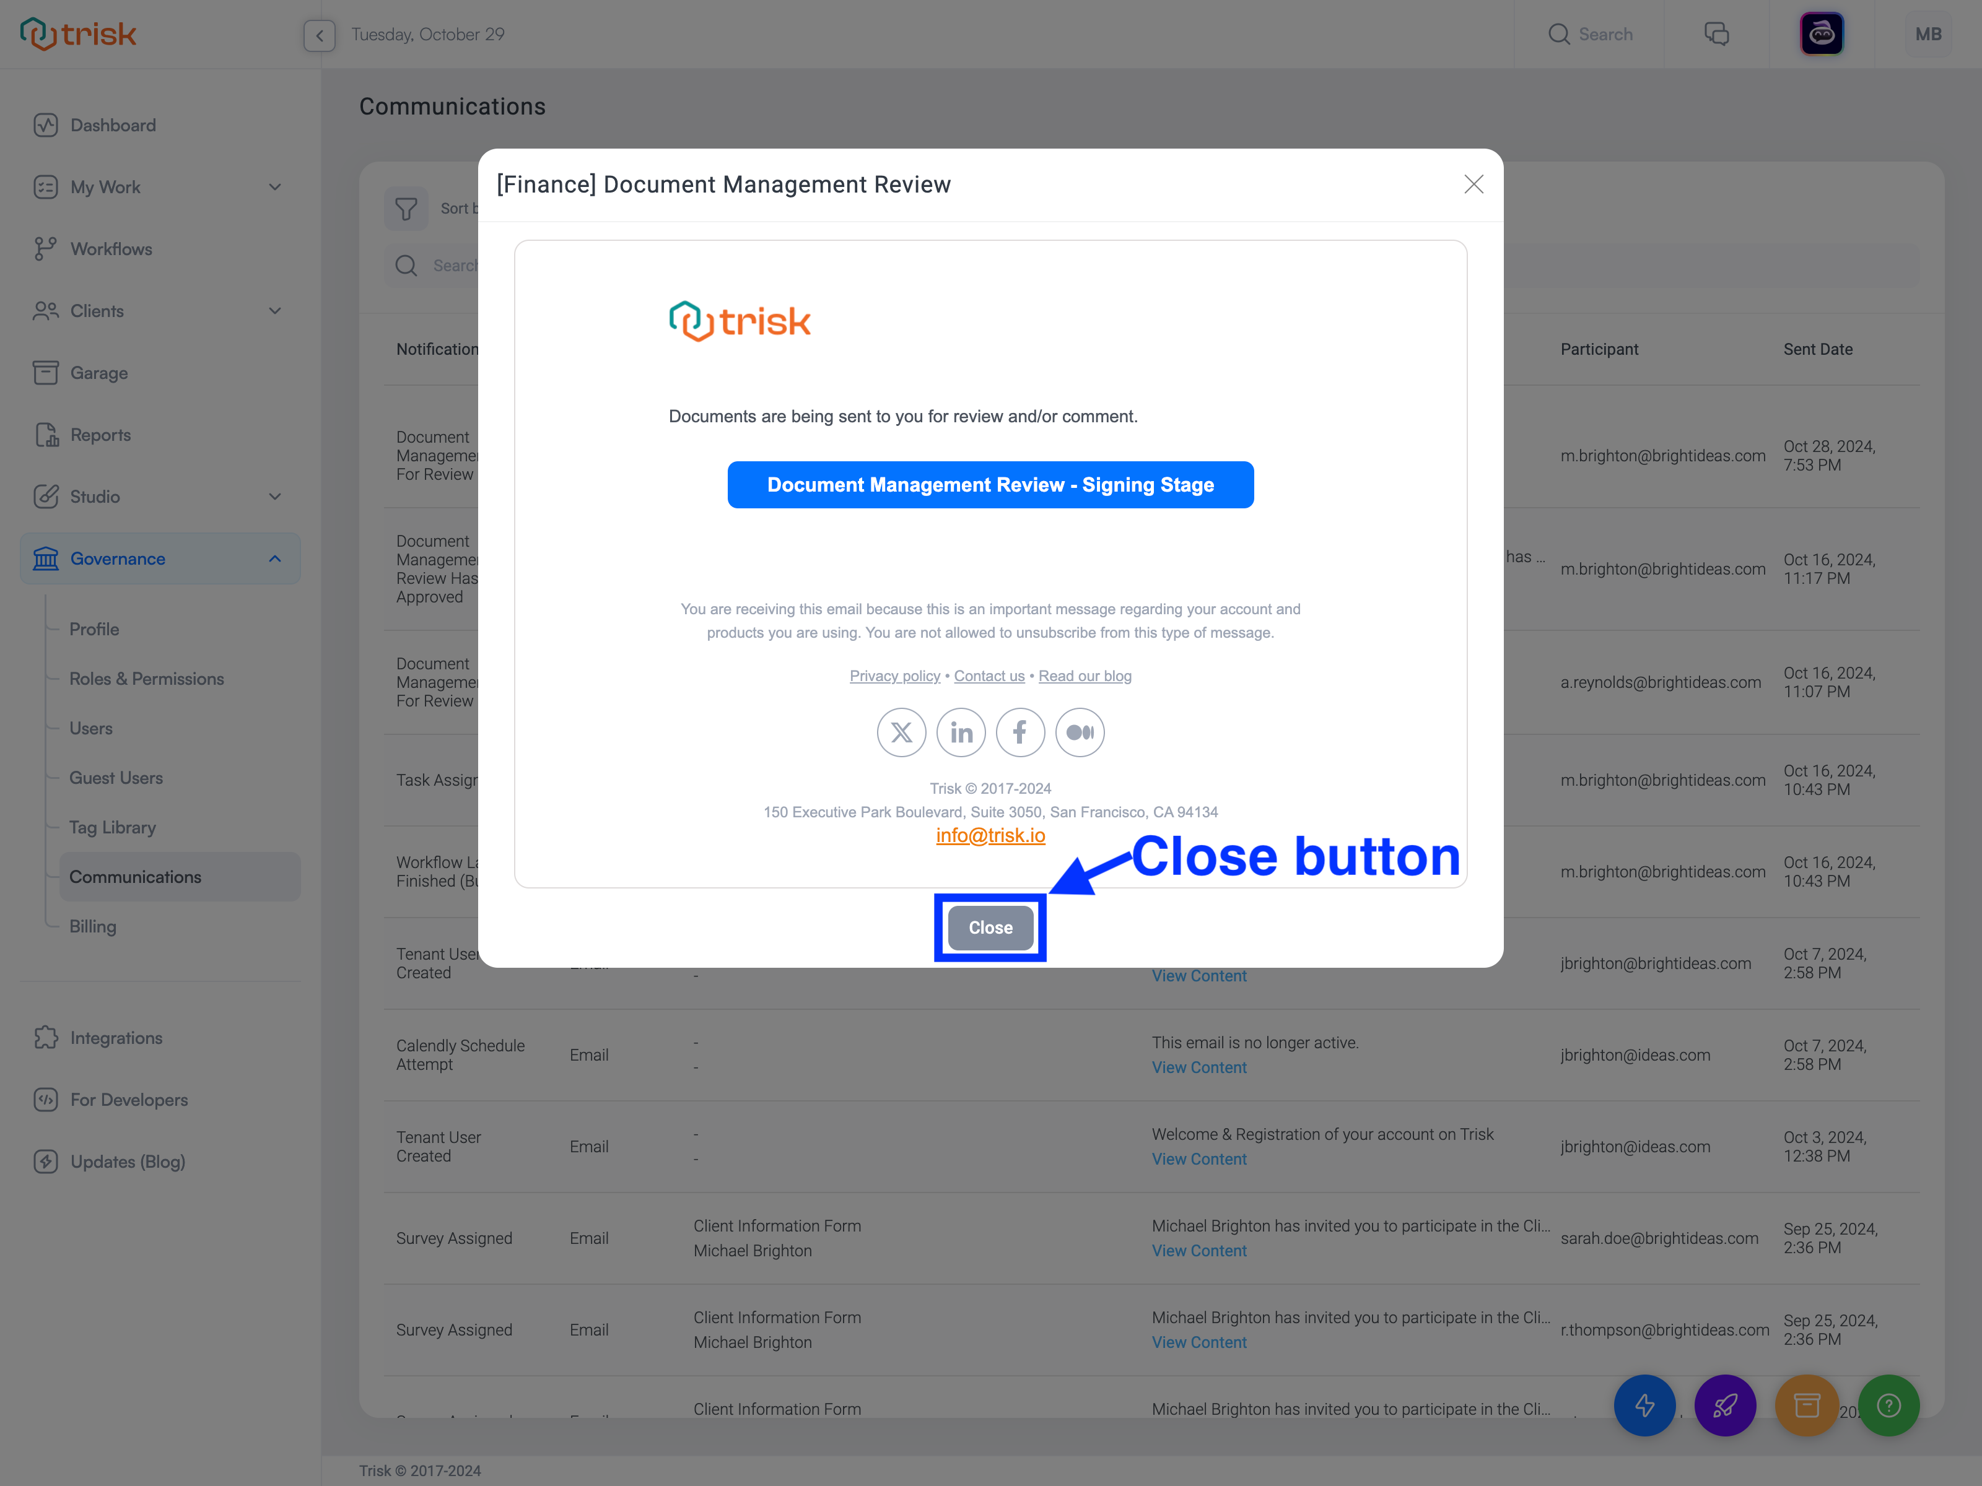
Task: Click the Trisk logo in modal
Action: (738, 321)
